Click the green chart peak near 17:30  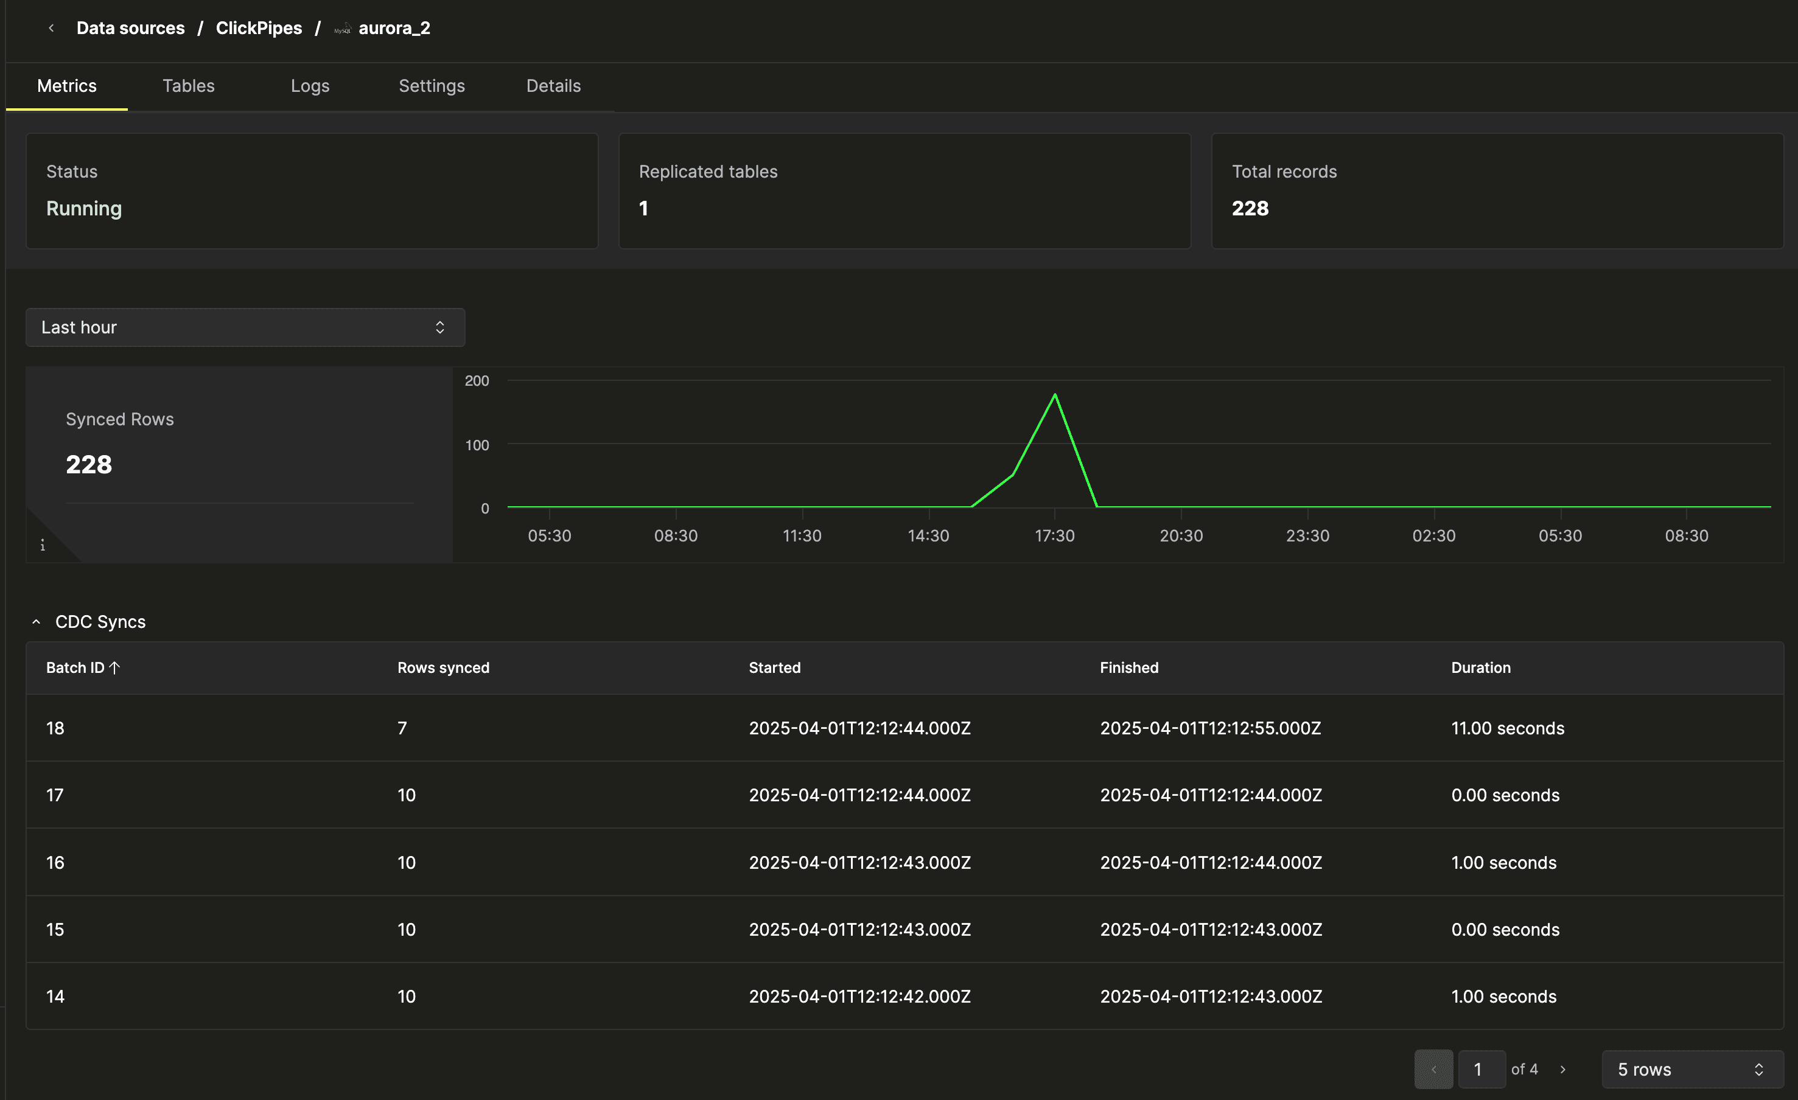coord(1054,395)
